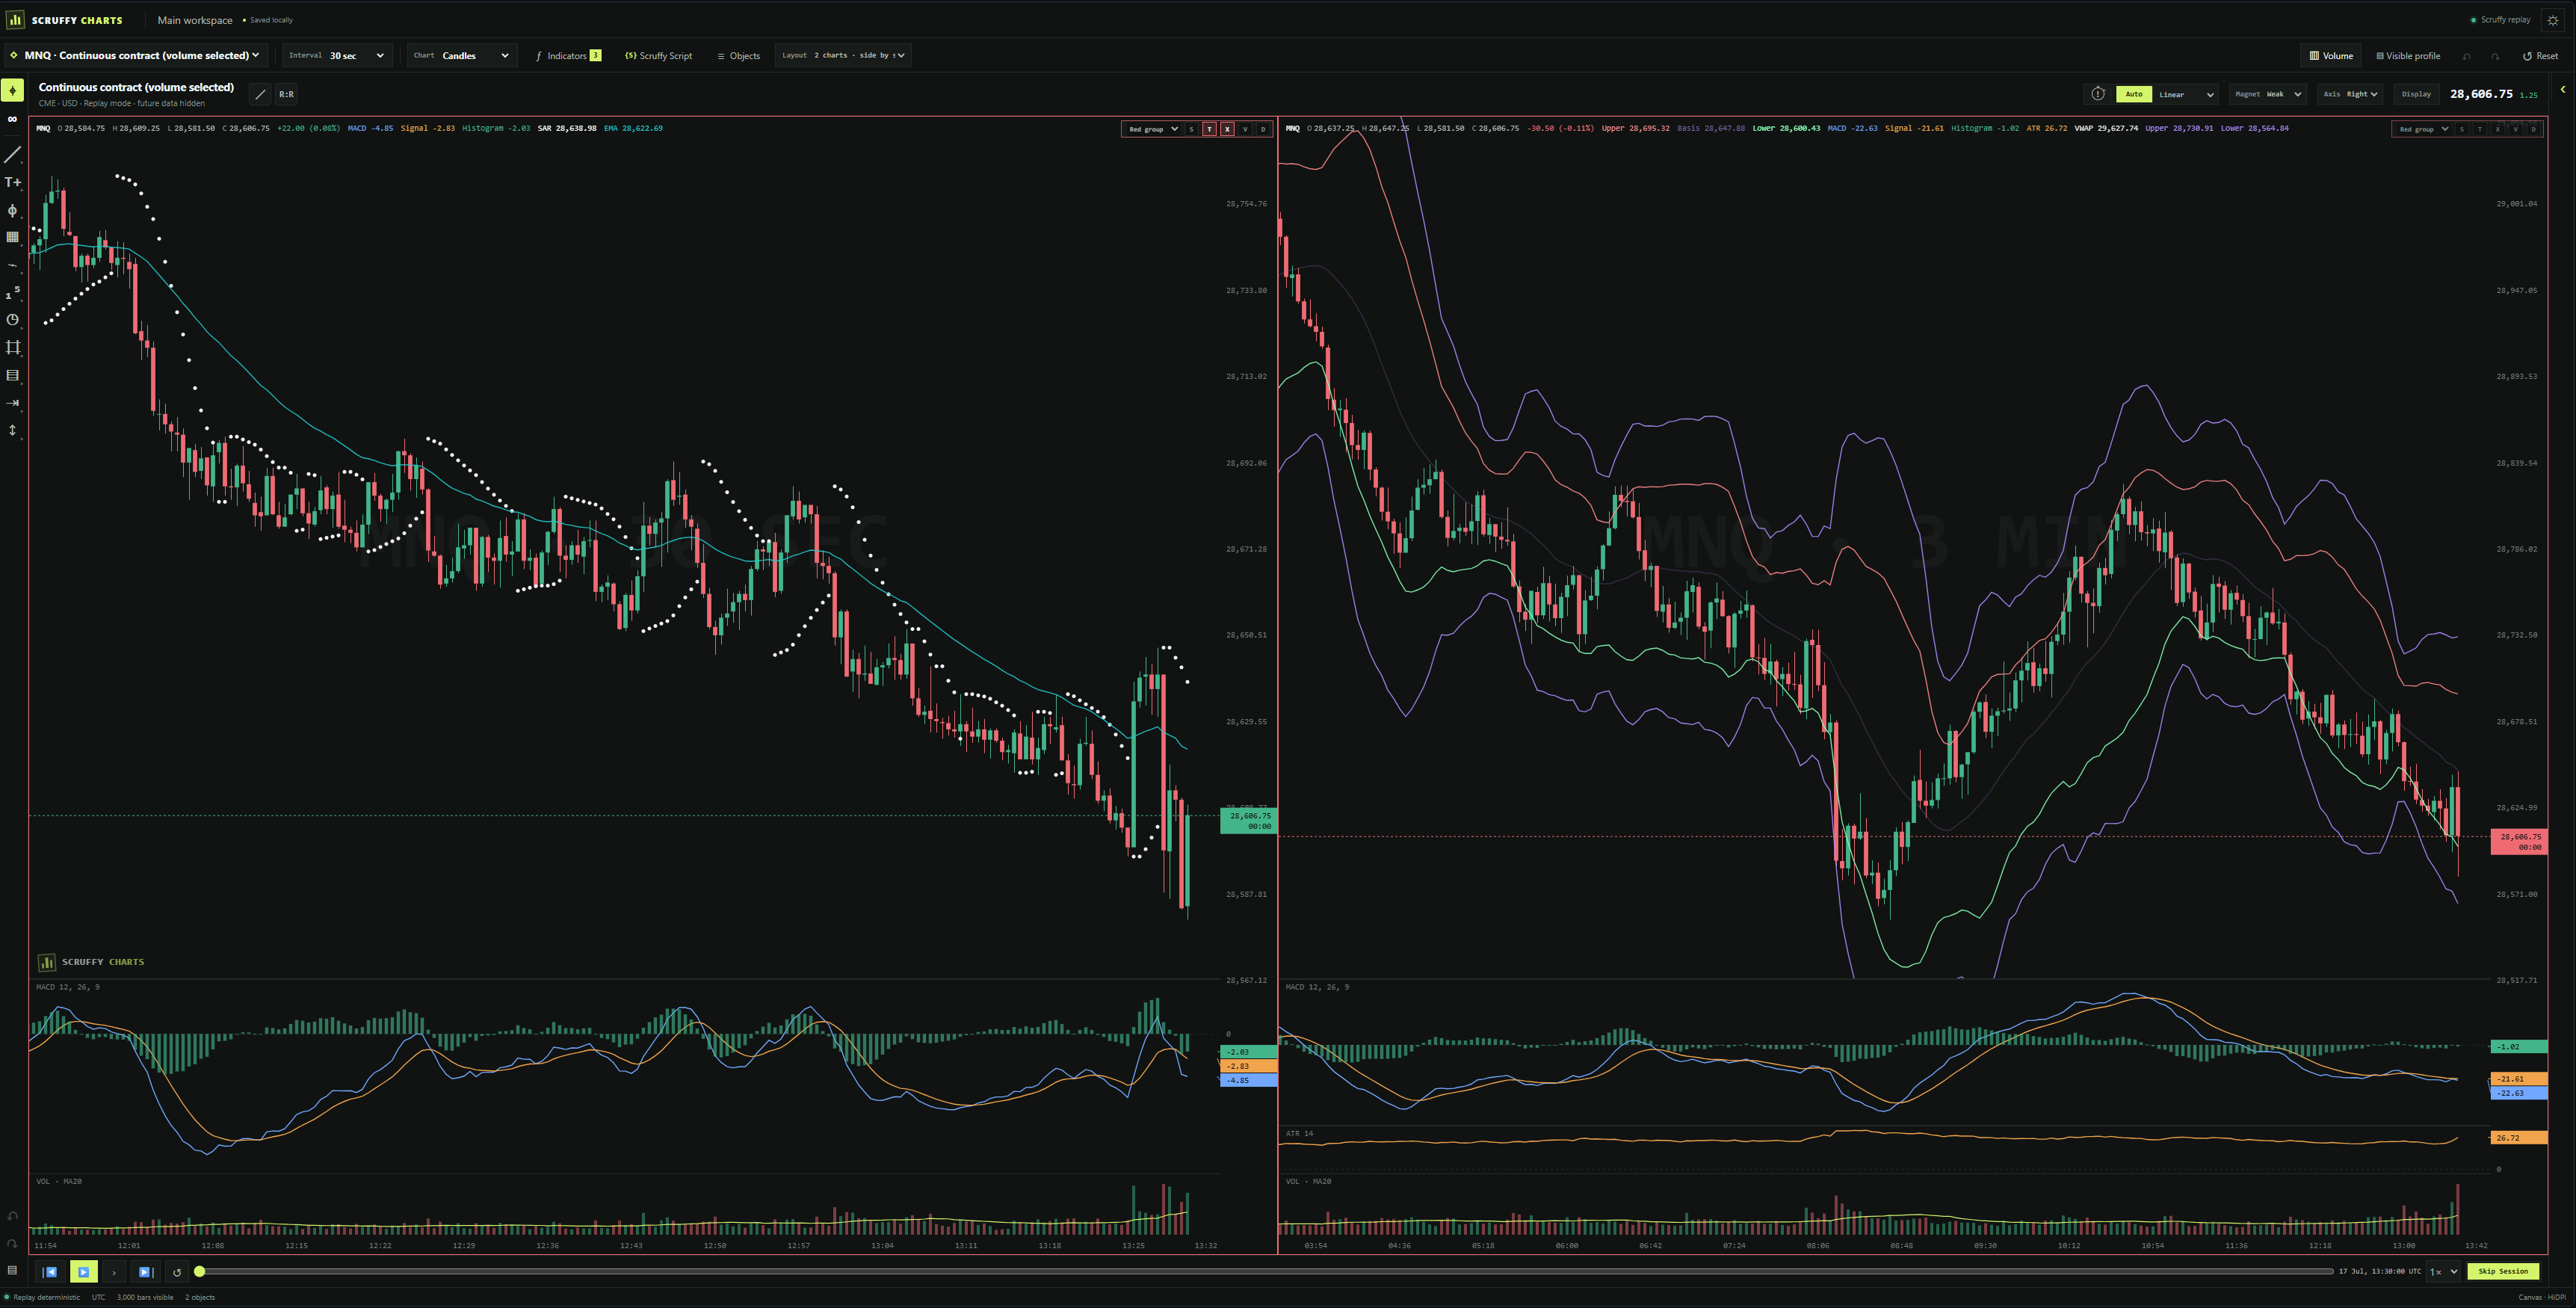Jump replay to the end
Viewport: 2576px width, 1308px height.
pos(145,1272)
